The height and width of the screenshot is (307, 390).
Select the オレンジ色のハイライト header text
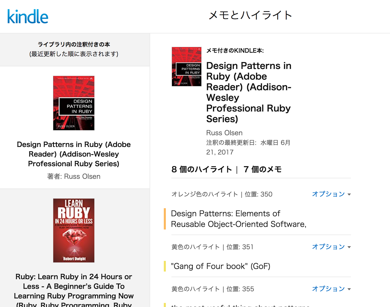click(204, 194)
